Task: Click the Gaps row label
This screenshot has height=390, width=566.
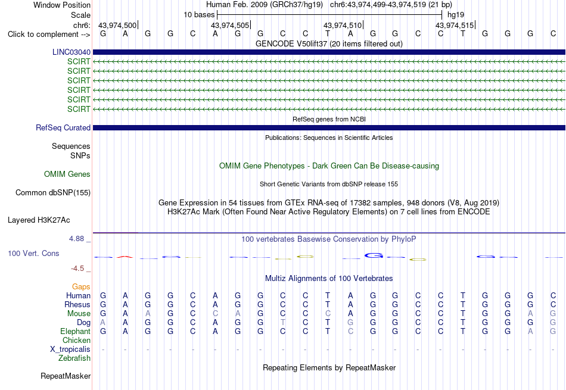Action: tap(81, 287)
